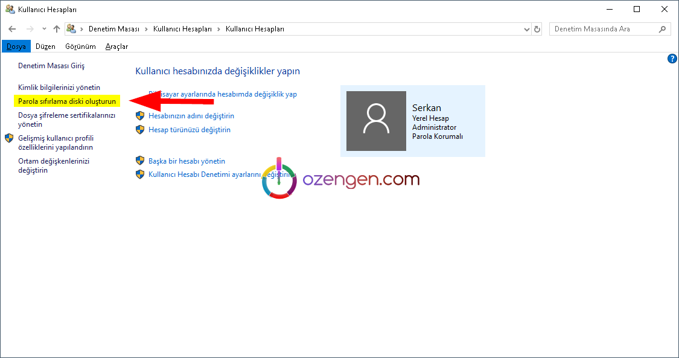Open the Araçlar menu

click(x=116, y=46)
